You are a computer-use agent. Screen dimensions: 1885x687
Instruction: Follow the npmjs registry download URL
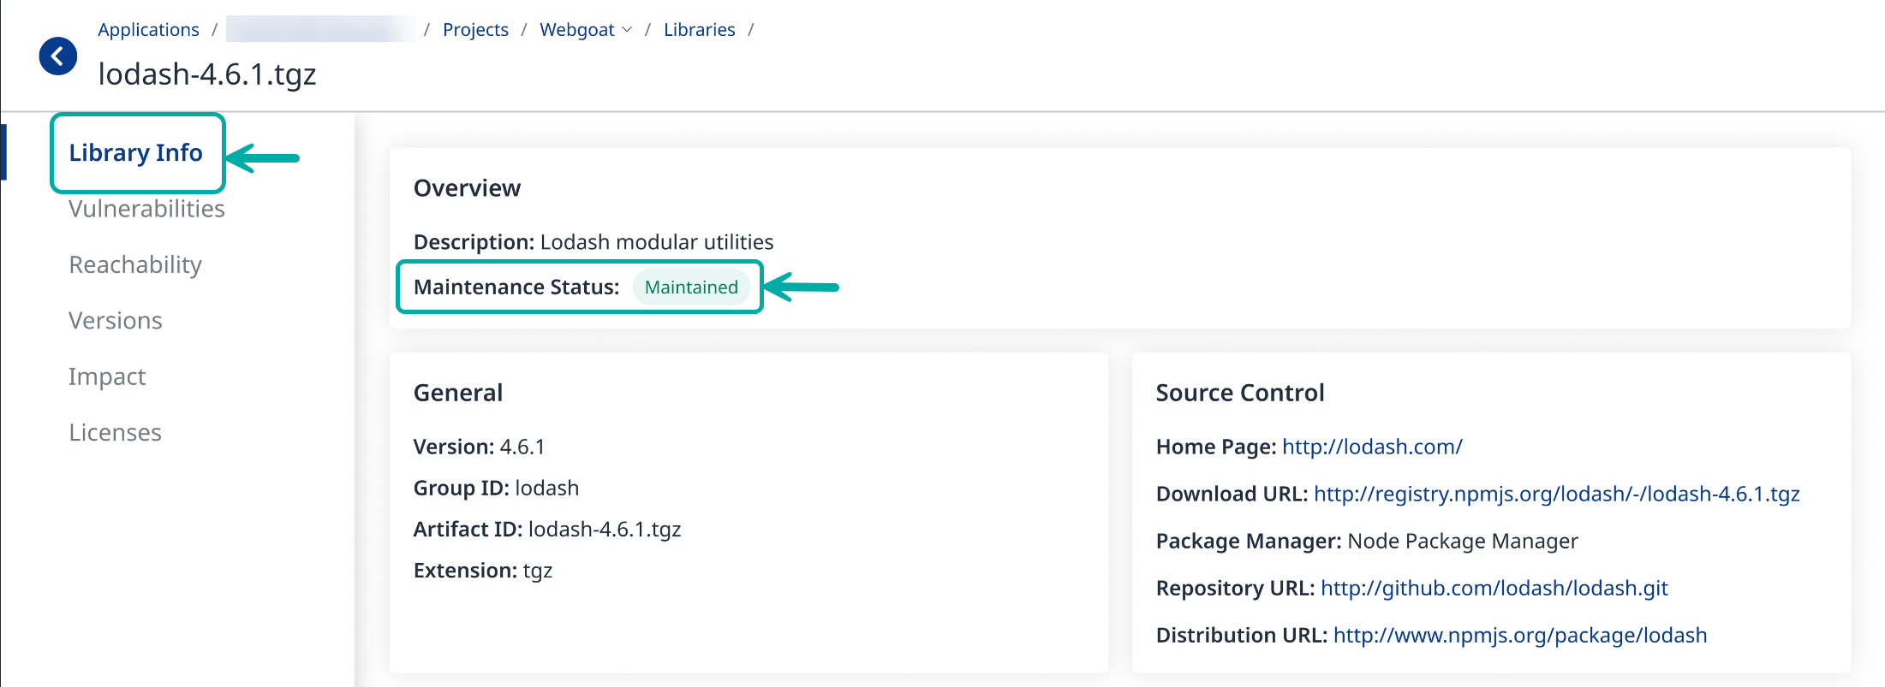[x=1556, y=494]
